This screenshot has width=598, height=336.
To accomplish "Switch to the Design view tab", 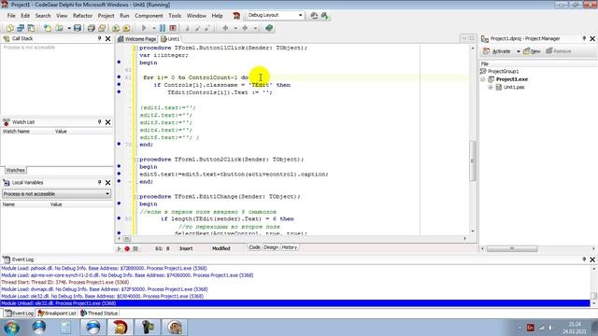I will 271,247.
